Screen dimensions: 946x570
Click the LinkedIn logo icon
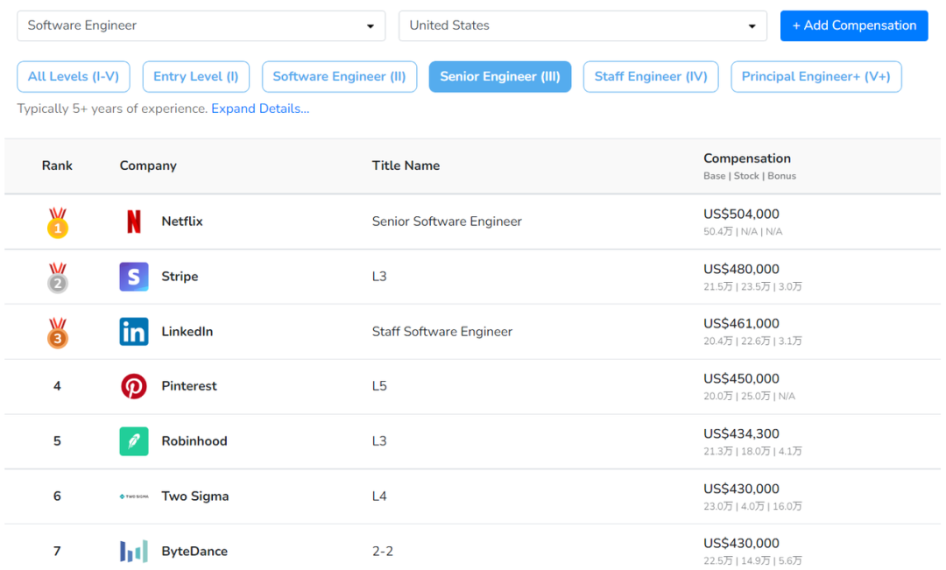coord(134,331)
